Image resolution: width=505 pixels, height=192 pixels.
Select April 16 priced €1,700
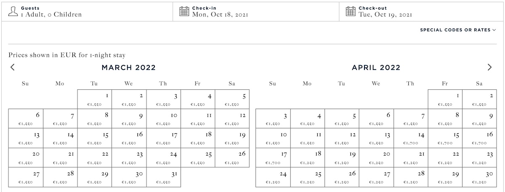point(479,138)
